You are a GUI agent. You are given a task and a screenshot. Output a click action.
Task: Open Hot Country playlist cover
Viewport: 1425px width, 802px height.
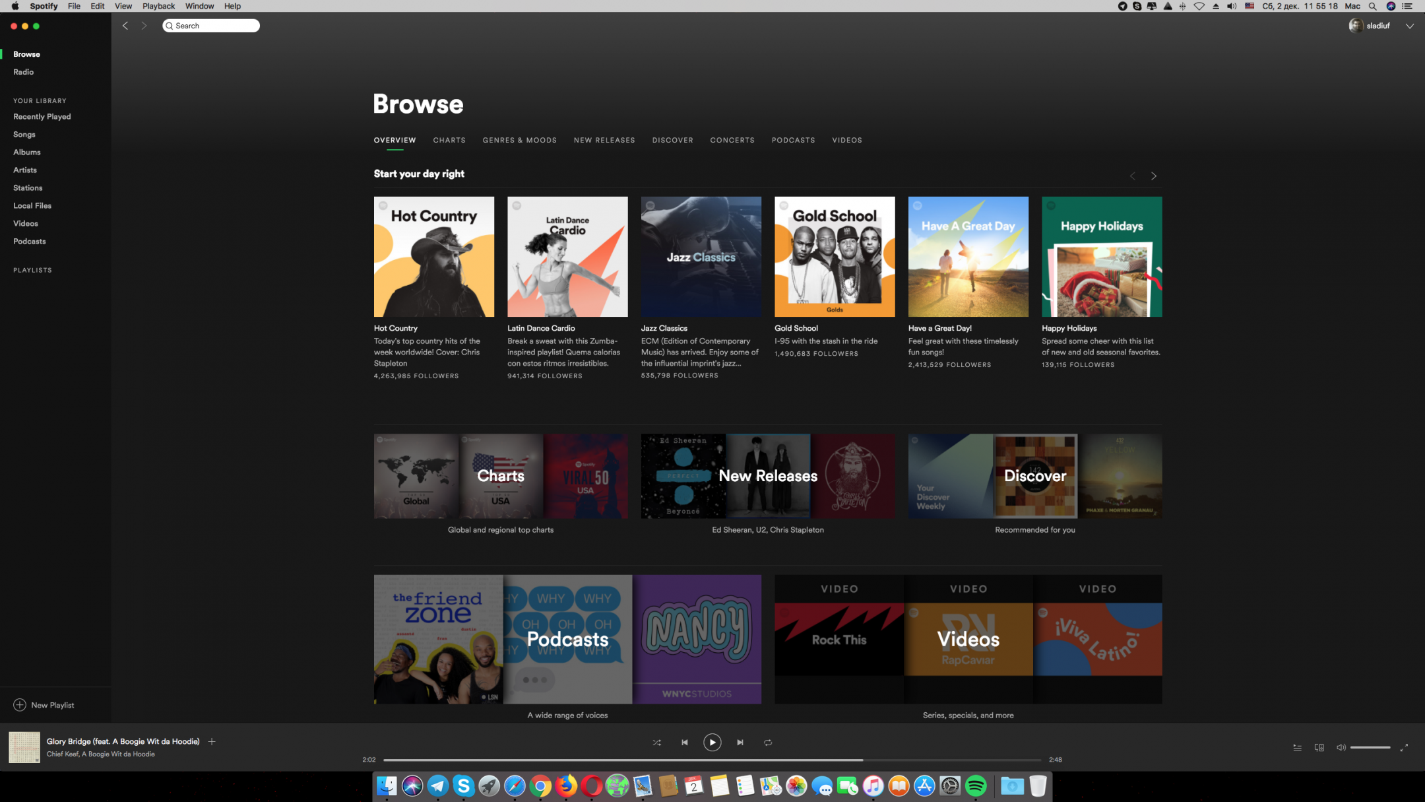pyautogui.click(x=434, y=257)
